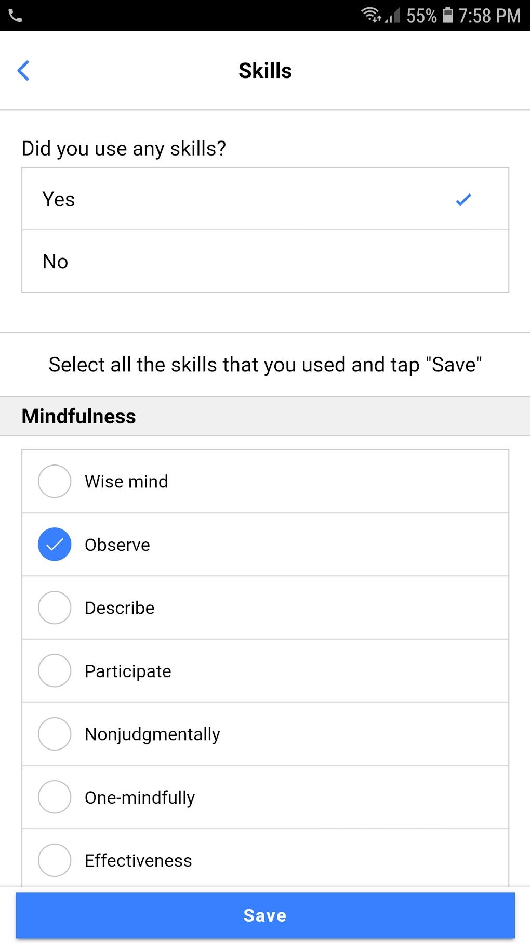The width and height of the screenshot is (530, 943).
Task: Tap the 55% battery percentage text
Action: pyautogui.click(x=421, y=15)
